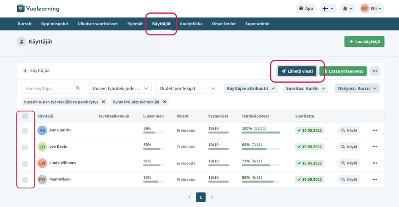Remove the Kurssi=Uusien työntekijöiden perehdytys filter
The image size is (399, 207).
pyautogui.click(x=103, y=102)
